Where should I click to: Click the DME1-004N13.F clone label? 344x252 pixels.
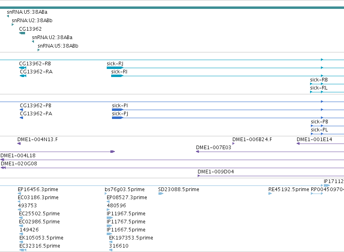click(38, 140)
